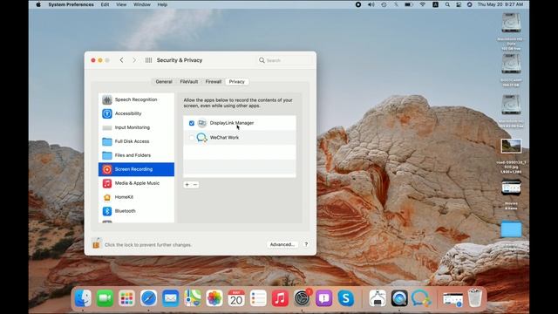
Task: Open the Trash in the Dock
Action: coord(474,297)
